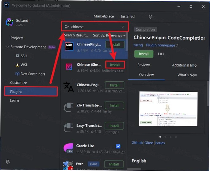Click the Completion category tag

pos(145,29)
